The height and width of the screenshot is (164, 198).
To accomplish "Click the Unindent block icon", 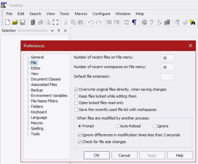I will click(109, 22).
